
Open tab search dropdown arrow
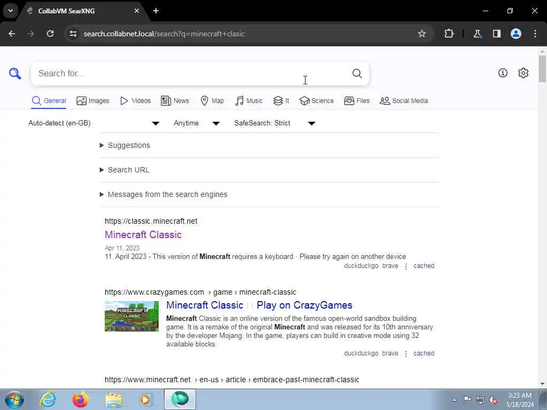pos(11,11)
